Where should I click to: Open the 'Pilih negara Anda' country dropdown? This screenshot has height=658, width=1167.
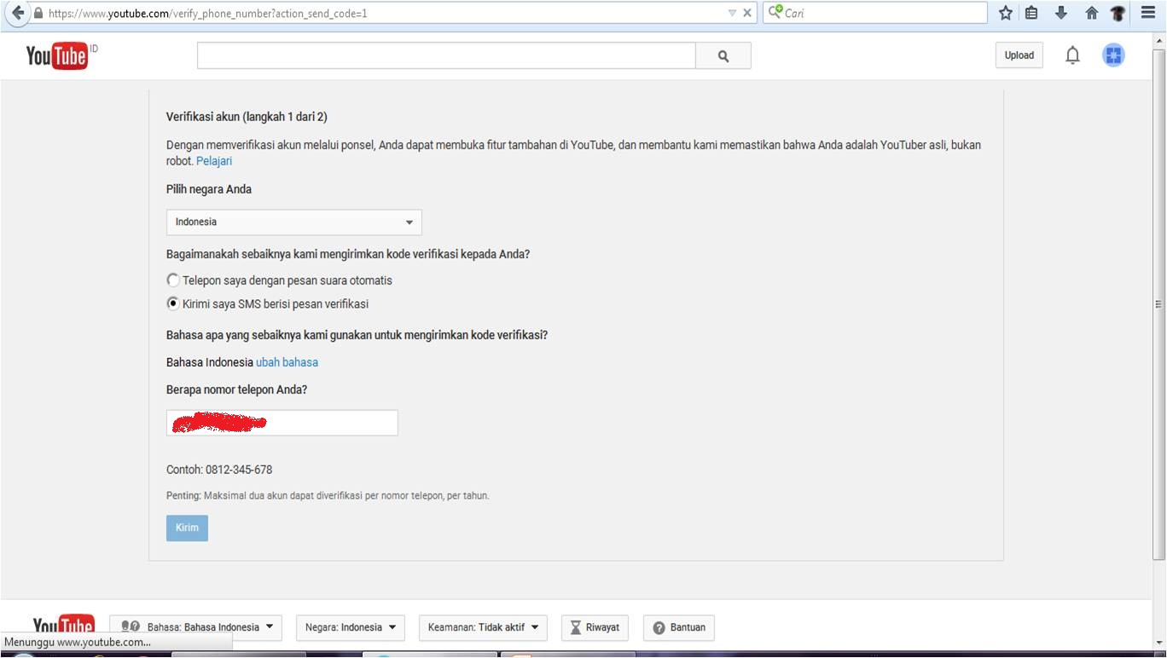click(293, 222)
